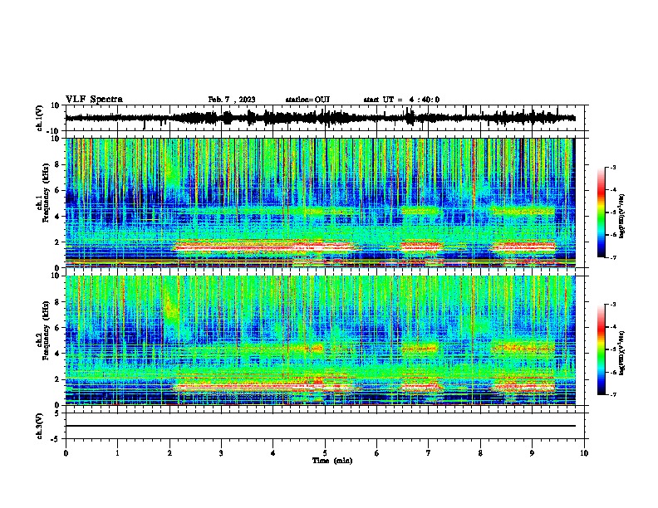Click the time axis tick label "7"
The image size is (658, 508).
429,453
